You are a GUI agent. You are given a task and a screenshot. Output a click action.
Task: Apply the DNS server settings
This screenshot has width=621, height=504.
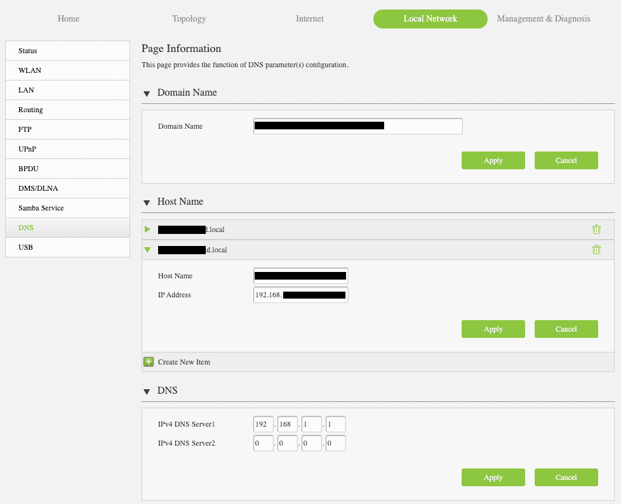tap(493, 477)
